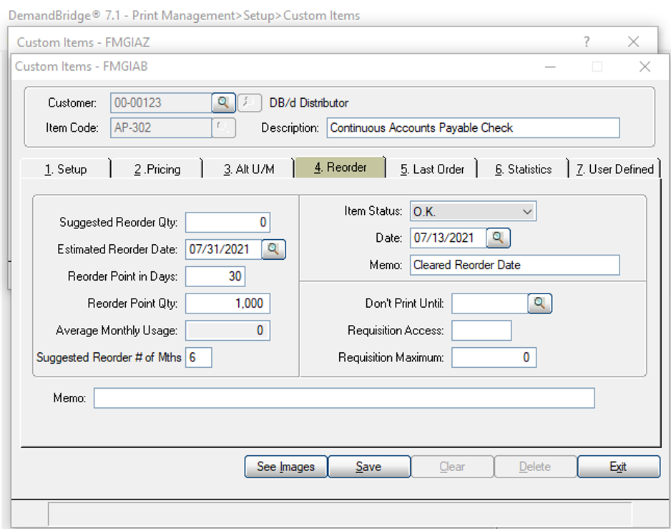The image size is (671, 529).
Task: Click the Description field
Action: pos(473,127)
